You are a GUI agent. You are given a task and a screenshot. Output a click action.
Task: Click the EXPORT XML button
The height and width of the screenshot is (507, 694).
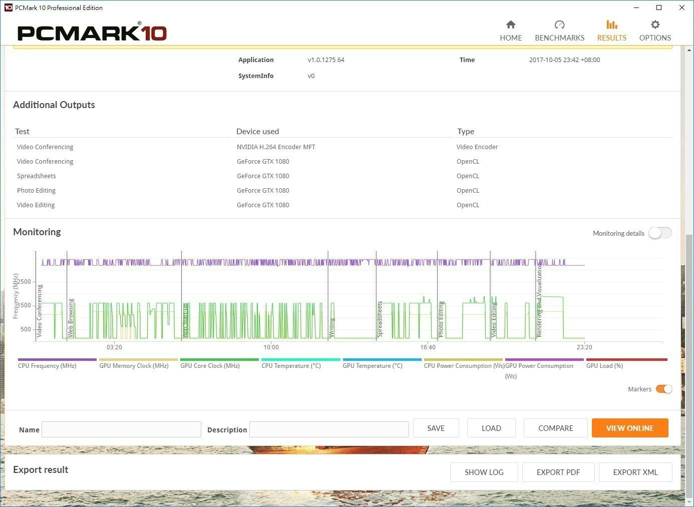pyautogui.click(x=635, y=472)
